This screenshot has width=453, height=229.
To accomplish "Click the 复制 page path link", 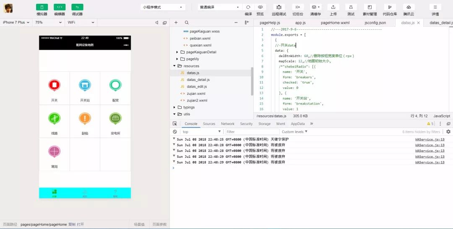I will (72, 224).
